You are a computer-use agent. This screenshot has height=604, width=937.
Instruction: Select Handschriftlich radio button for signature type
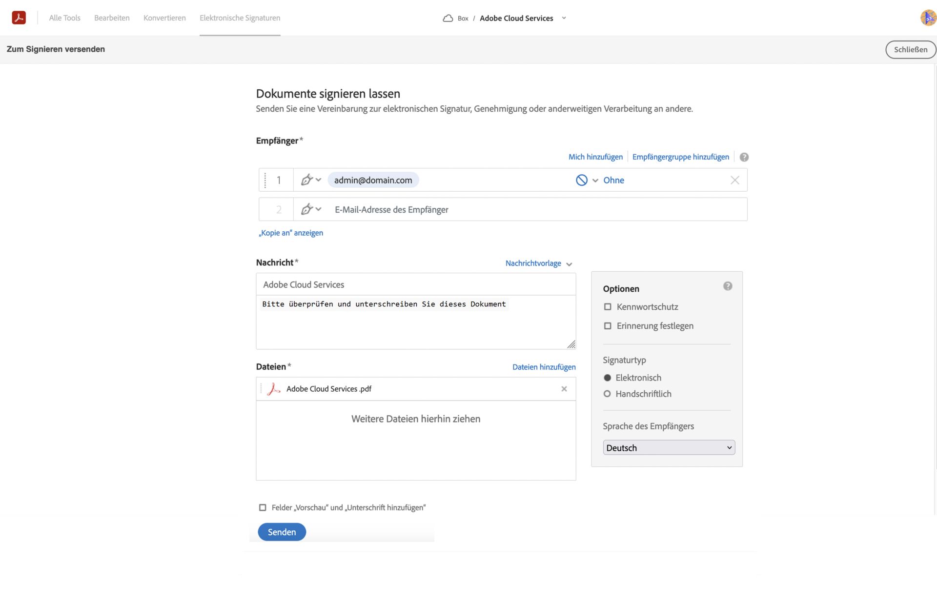click(607, 394)
